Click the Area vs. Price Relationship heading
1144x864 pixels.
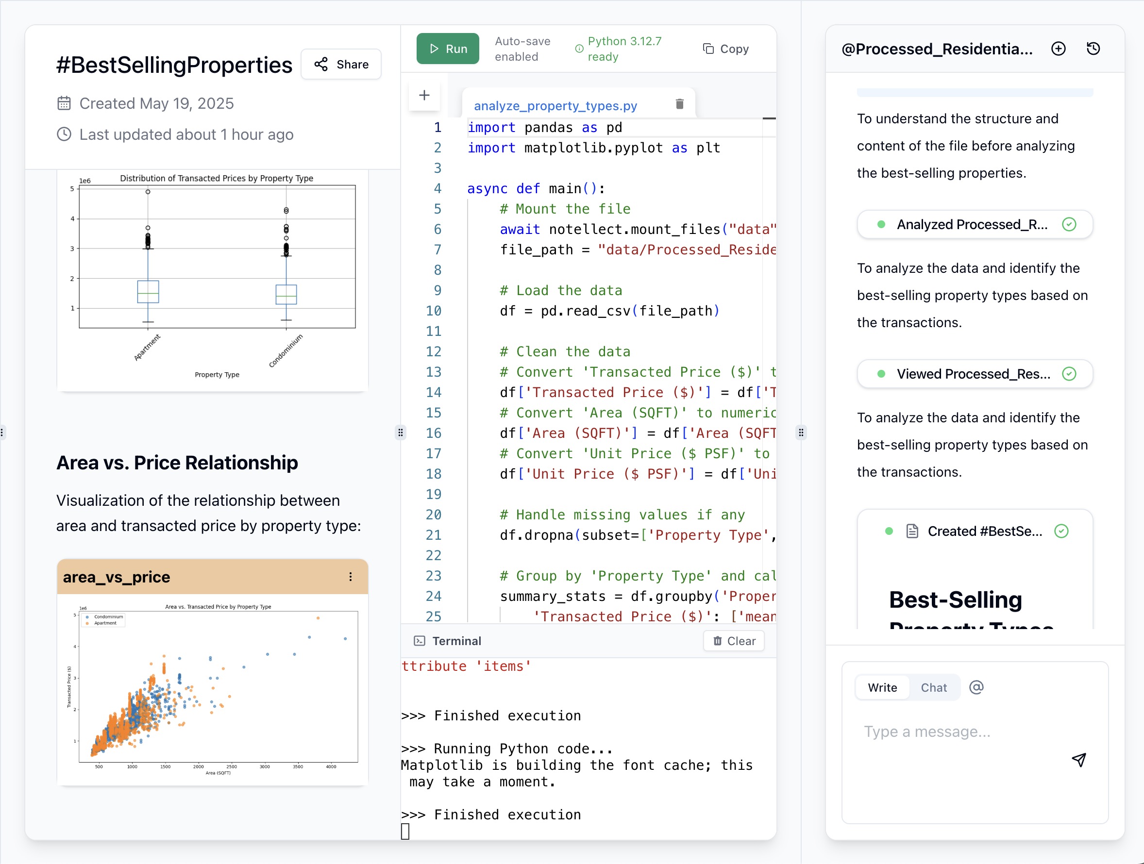click(177, 462)
